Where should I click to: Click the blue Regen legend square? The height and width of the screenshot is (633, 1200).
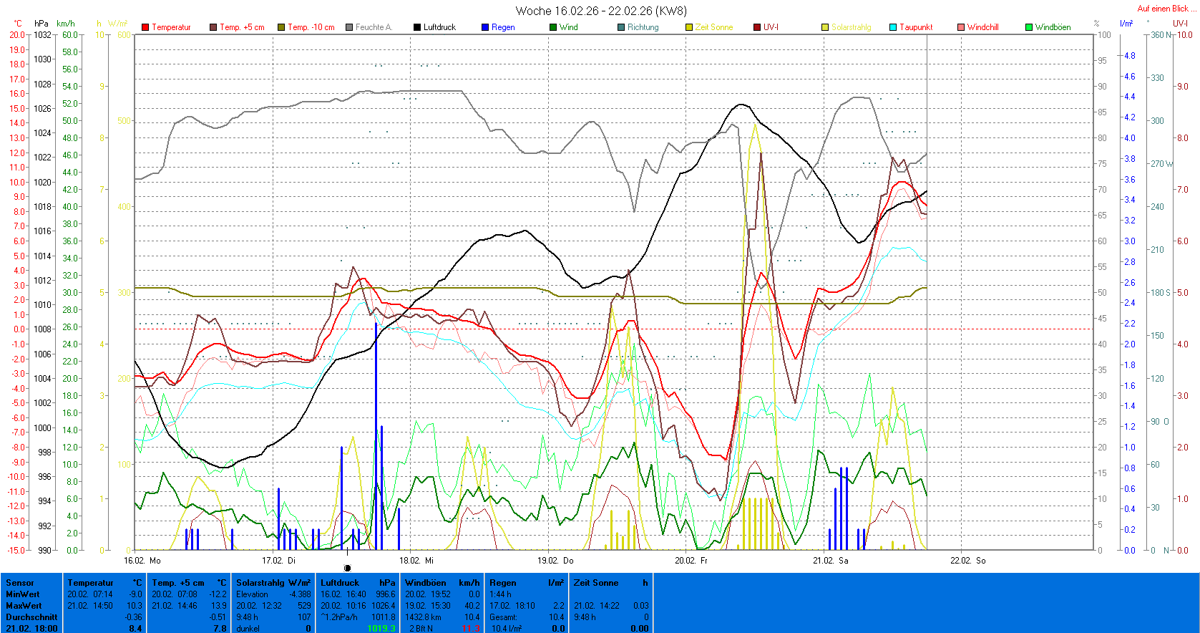[485, 27]
